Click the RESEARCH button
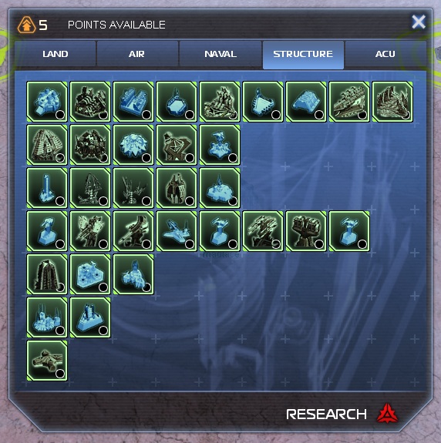The image size is (441, 443). [342, 414]
